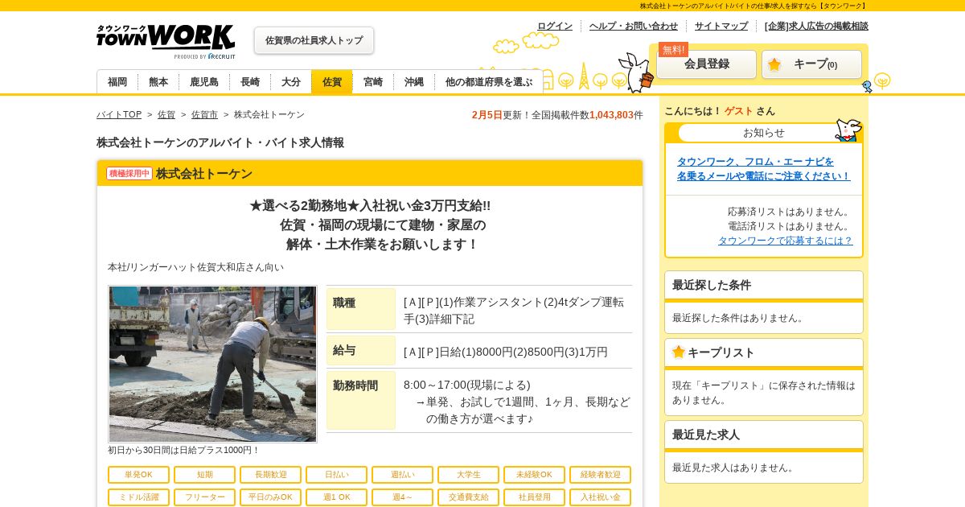Screen dimensions: 965x507
Task: Select the 大分 prefecture tab
Action: pos(291,82)
